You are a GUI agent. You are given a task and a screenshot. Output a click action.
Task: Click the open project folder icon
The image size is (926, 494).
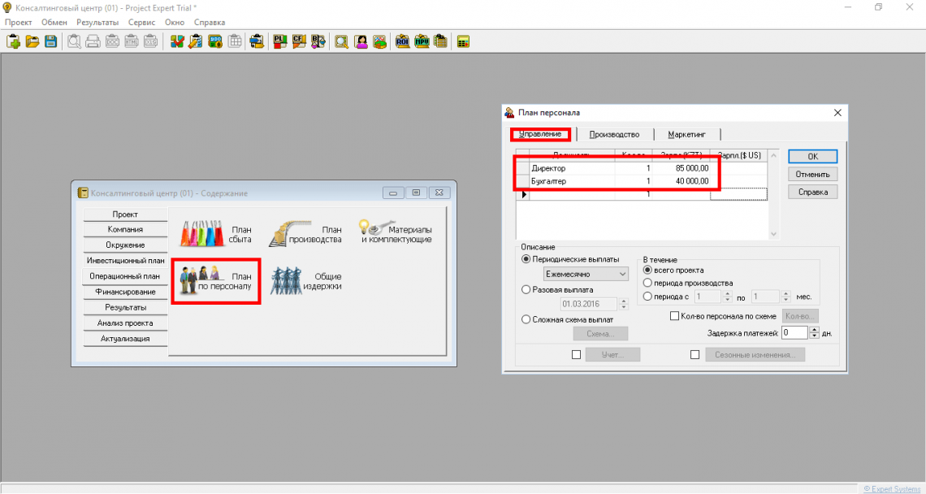(x=32, y=41)
